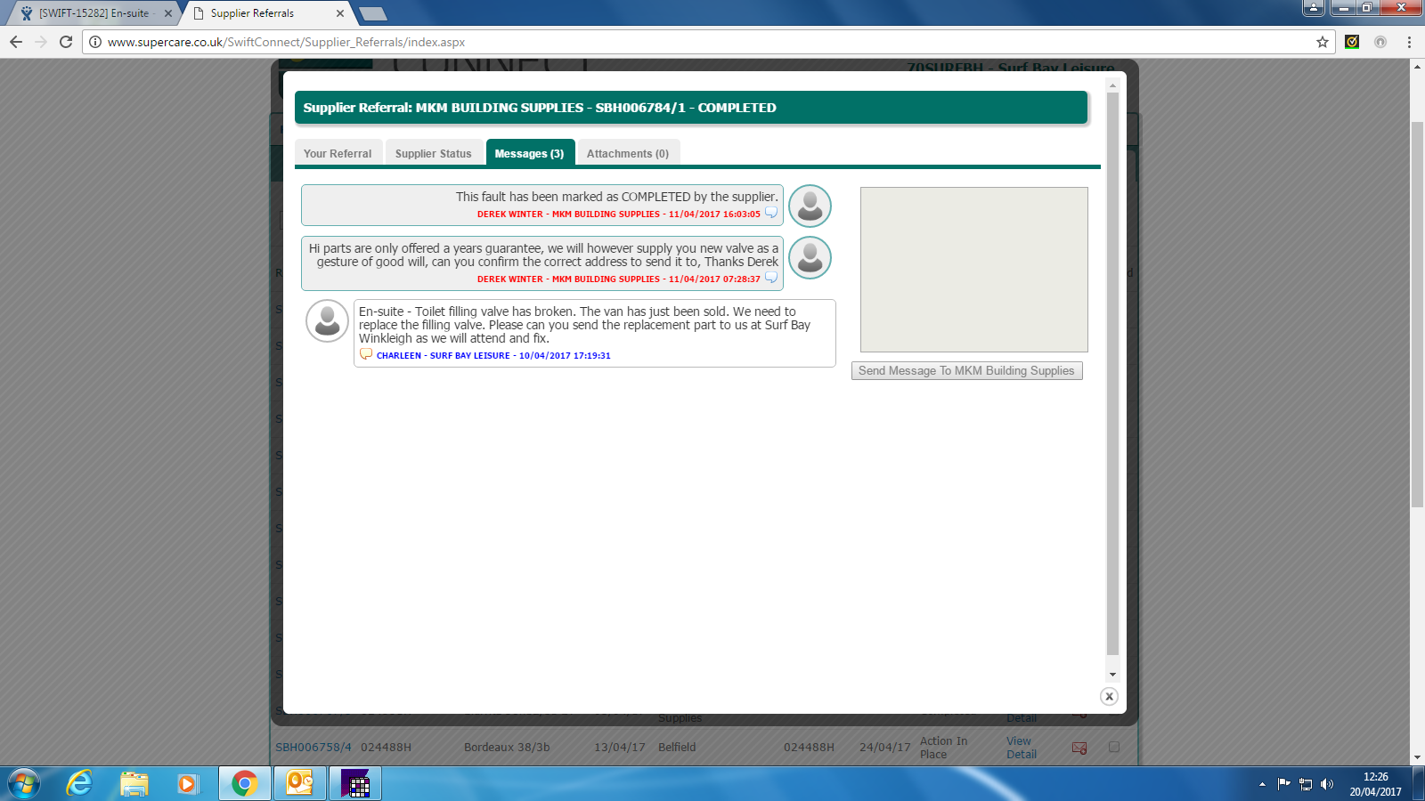Screen dimensions: 1425x801
Task: View site information icon in address bar
Action: coord(95,42)
